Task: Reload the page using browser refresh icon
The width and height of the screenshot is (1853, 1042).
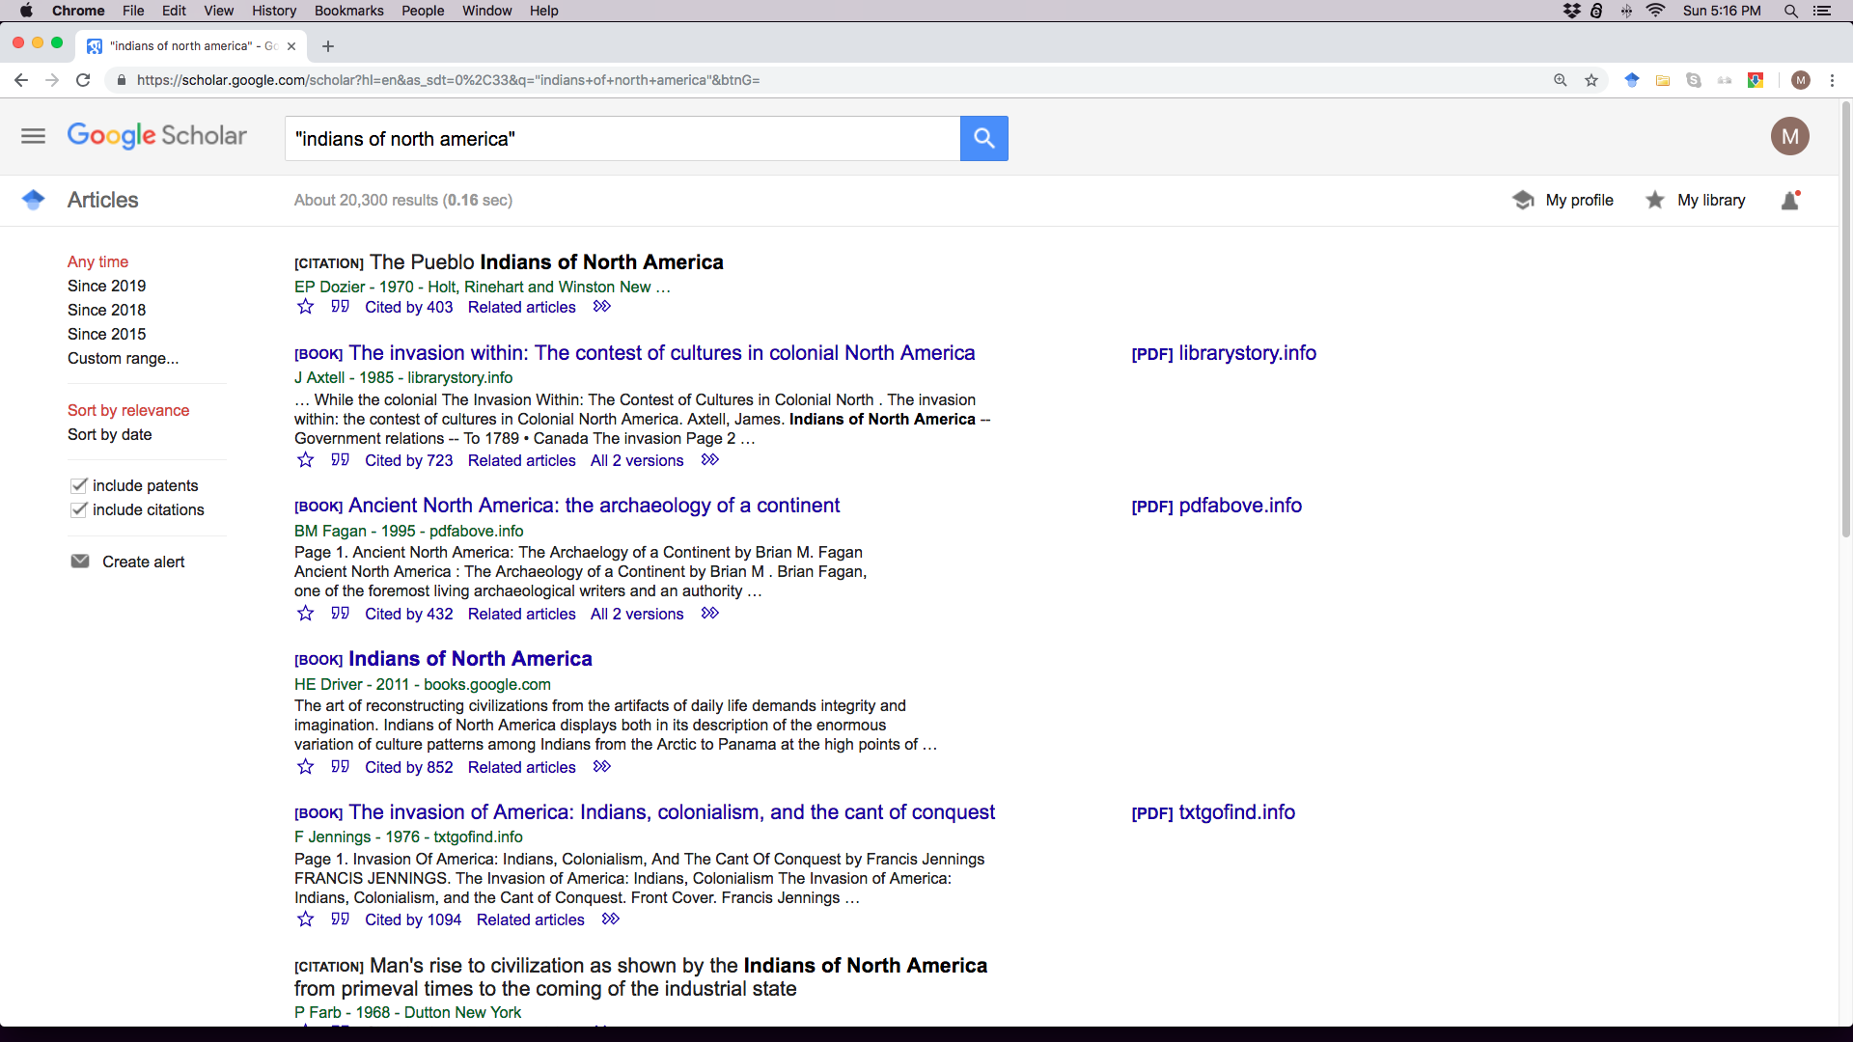Action: [83, 80]
